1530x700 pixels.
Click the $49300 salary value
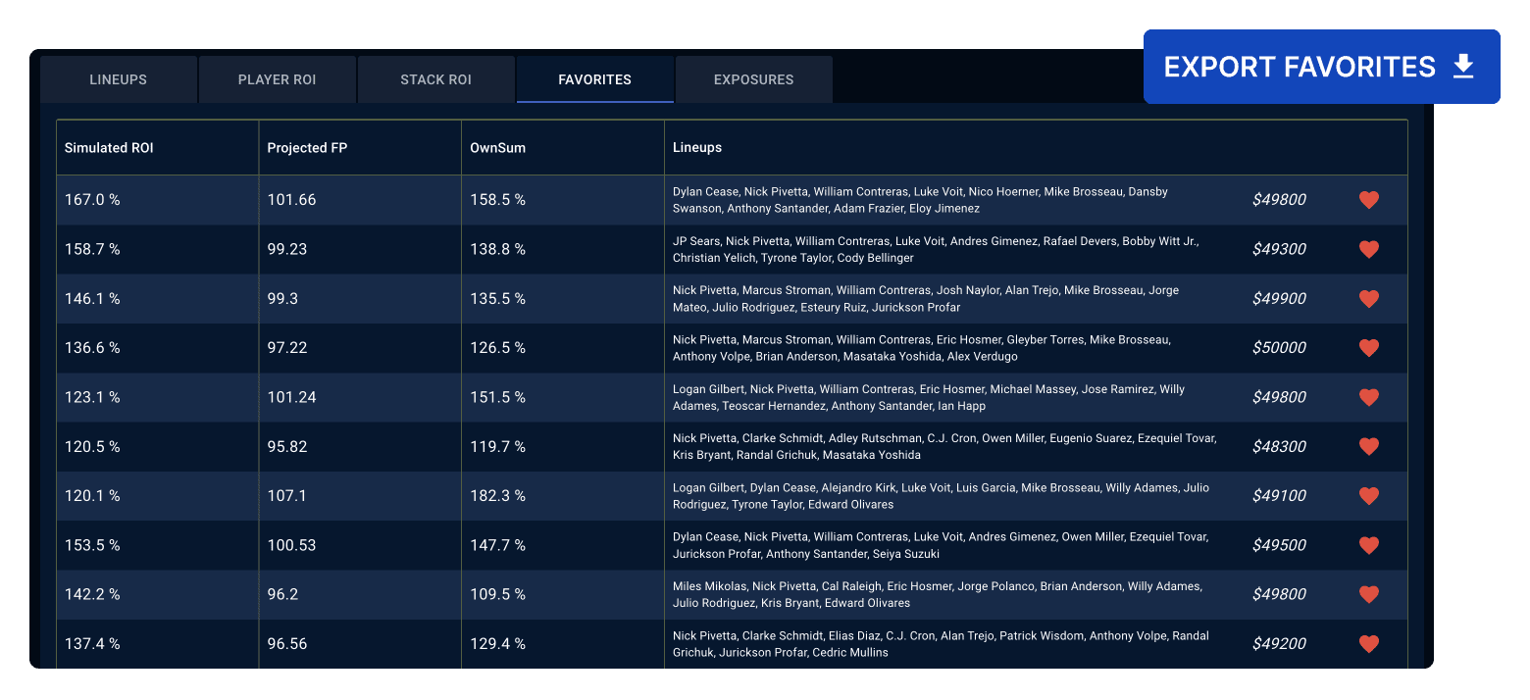pyautogui.click(x=1279, y=249)
